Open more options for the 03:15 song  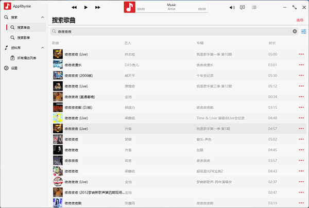tap(301, 108)
